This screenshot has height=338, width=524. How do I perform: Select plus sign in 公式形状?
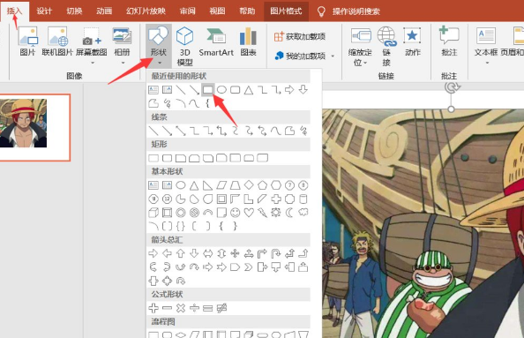(153, 308)
